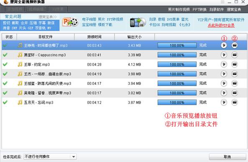
Task: Sort by the 目标文件 column header
Action: (46, 37)
